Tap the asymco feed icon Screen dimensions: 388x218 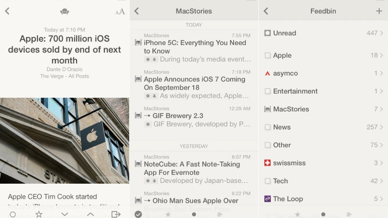(x=268, y=74)
